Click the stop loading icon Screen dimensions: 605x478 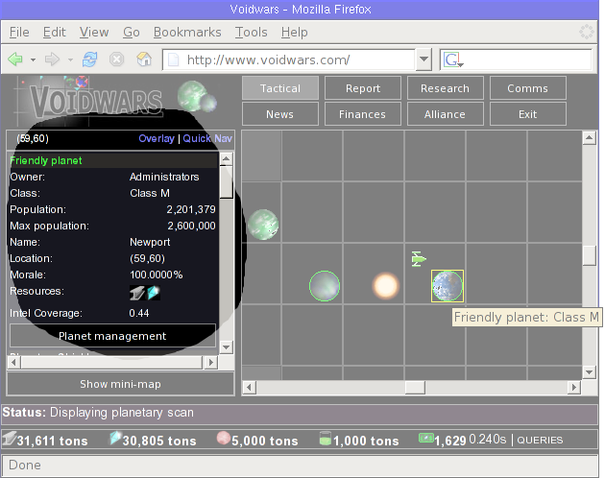pos(116,60)
